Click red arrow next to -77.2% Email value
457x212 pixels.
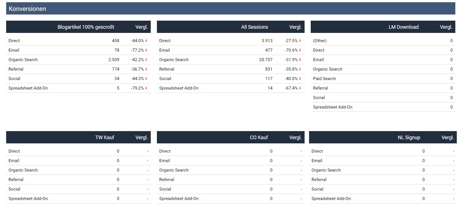tap(146, 50)
